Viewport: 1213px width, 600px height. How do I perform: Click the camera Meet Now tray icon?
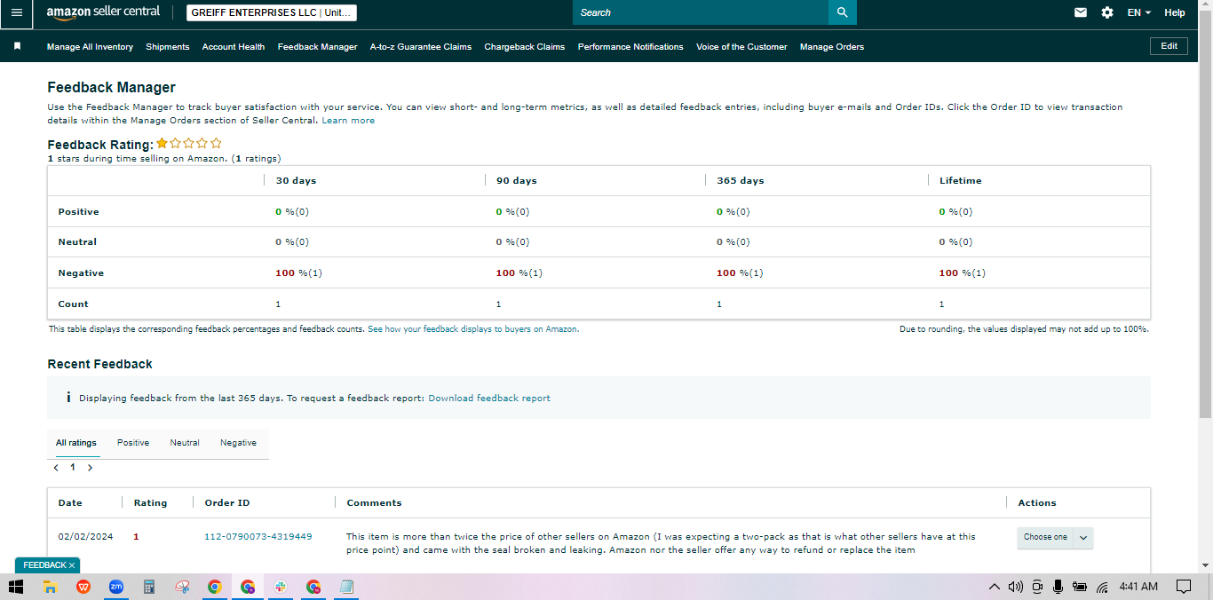(1038, 587)
